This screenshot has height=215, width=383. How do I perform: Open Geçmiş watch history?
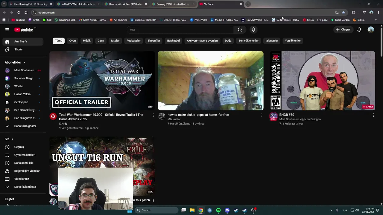(23, 147)
